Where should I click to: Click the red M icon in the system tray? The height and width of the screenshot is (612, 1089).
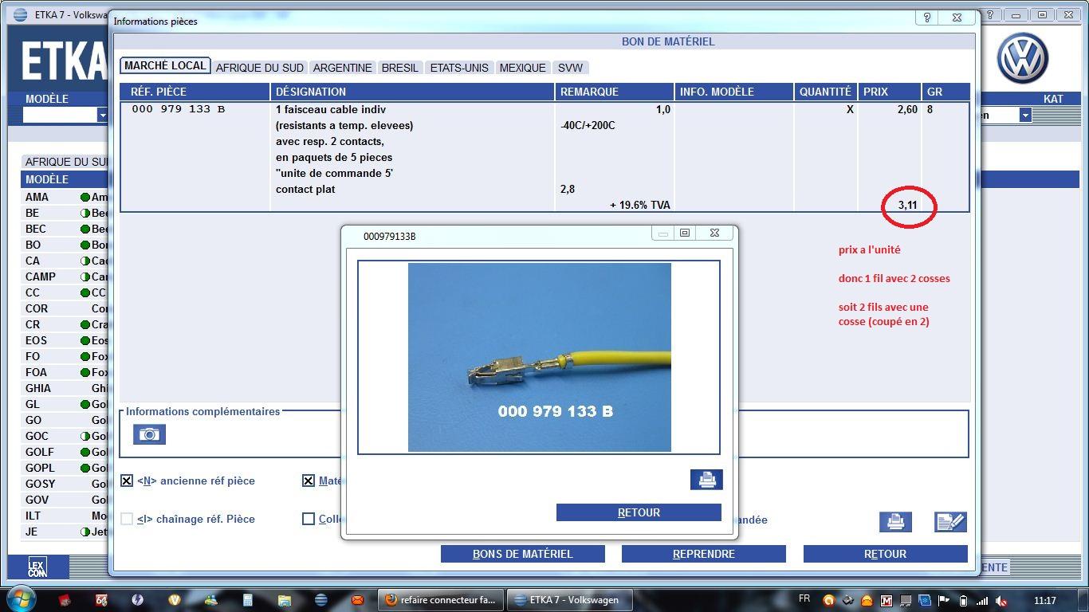tap(887, 601)
